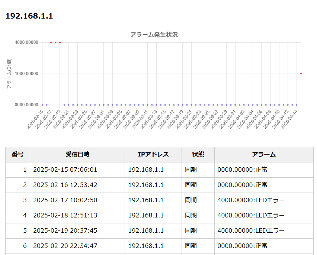The width and height of the screenshot is (317, 255).
Task: Click the 正常 alarm cell in row 6
Action: coord(242,246)
